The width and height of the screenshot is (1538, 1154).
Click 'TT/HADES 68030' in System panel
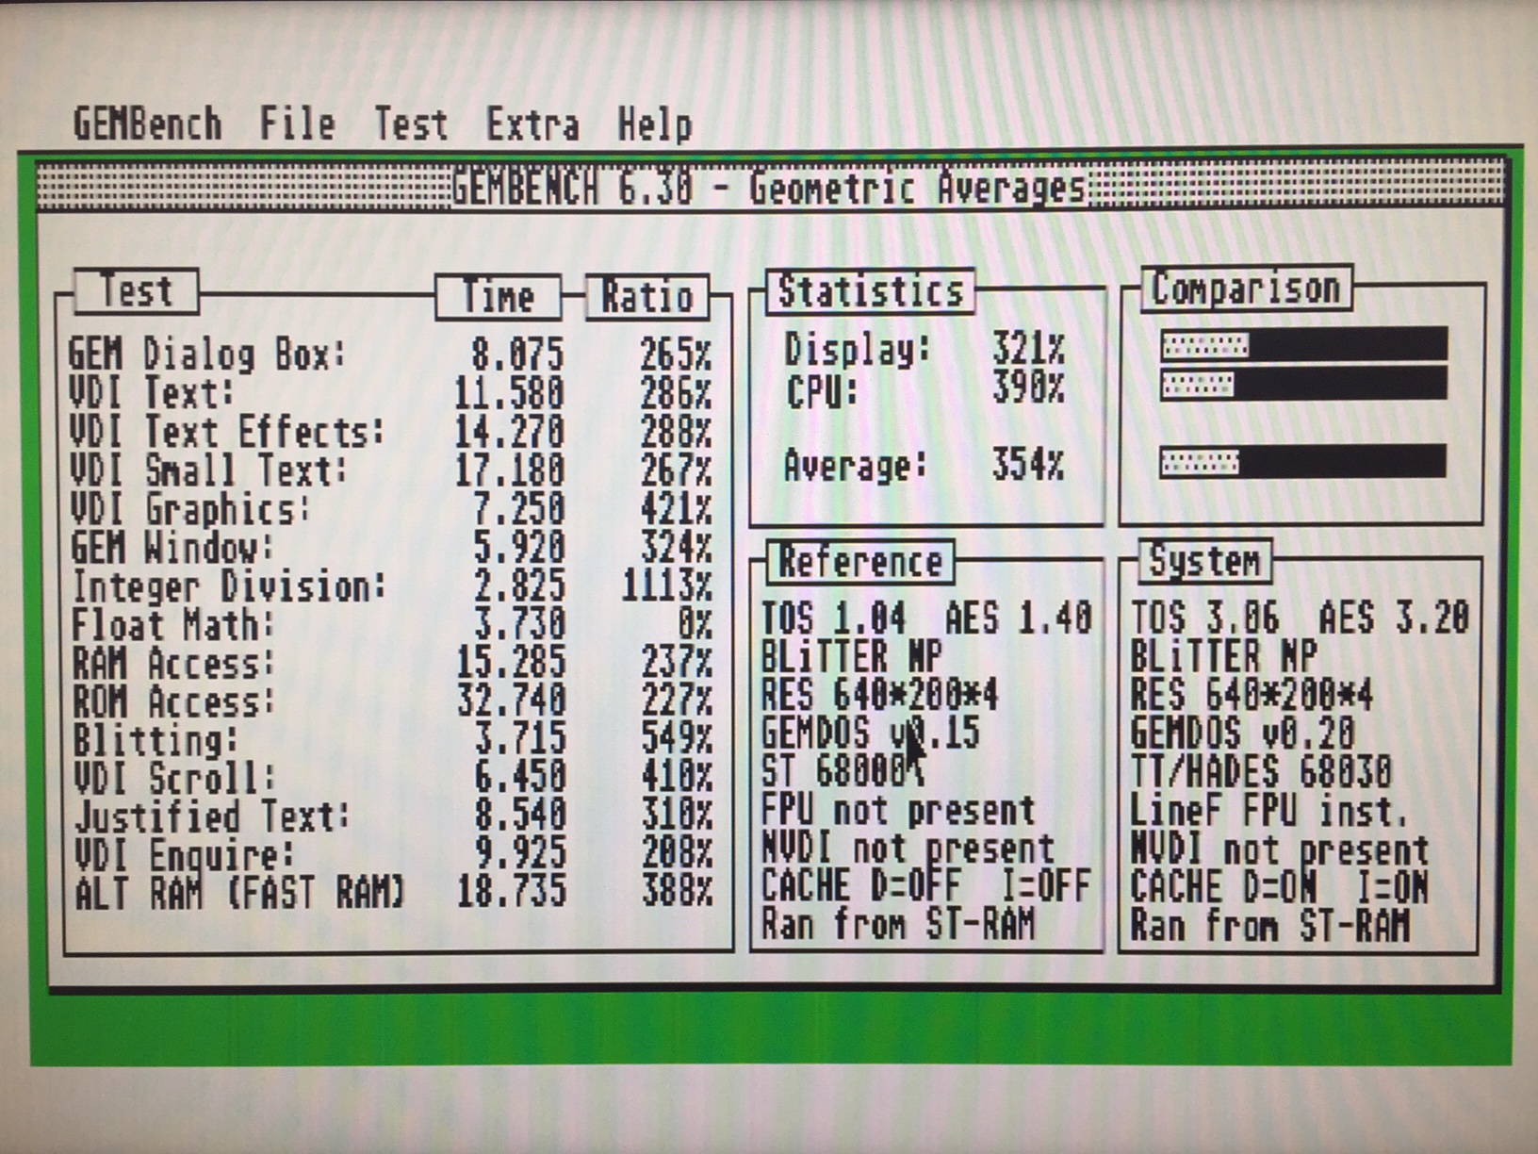pyautogui.click(x=1261, y=771)
